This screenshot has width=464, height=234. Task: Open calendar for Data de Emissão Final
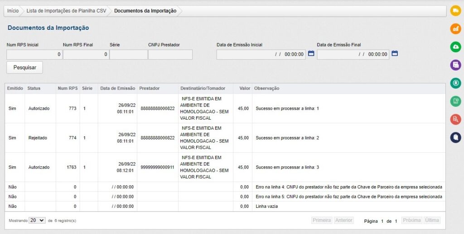click(395, 54)
